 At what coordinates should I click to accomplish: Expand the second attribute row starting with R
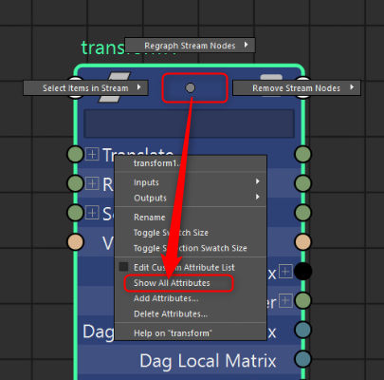click(x=92, y=183)
